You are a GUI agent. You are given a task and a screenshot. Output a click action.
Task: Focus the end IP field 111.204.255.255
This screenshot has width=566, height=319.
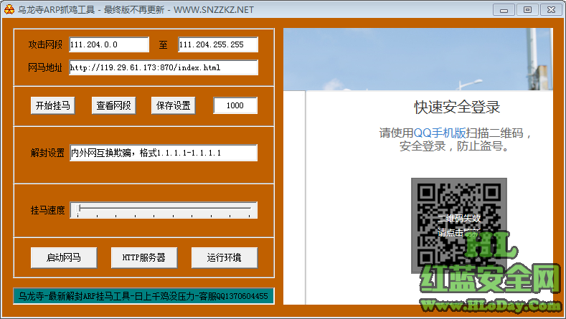[x=218, y=44]
